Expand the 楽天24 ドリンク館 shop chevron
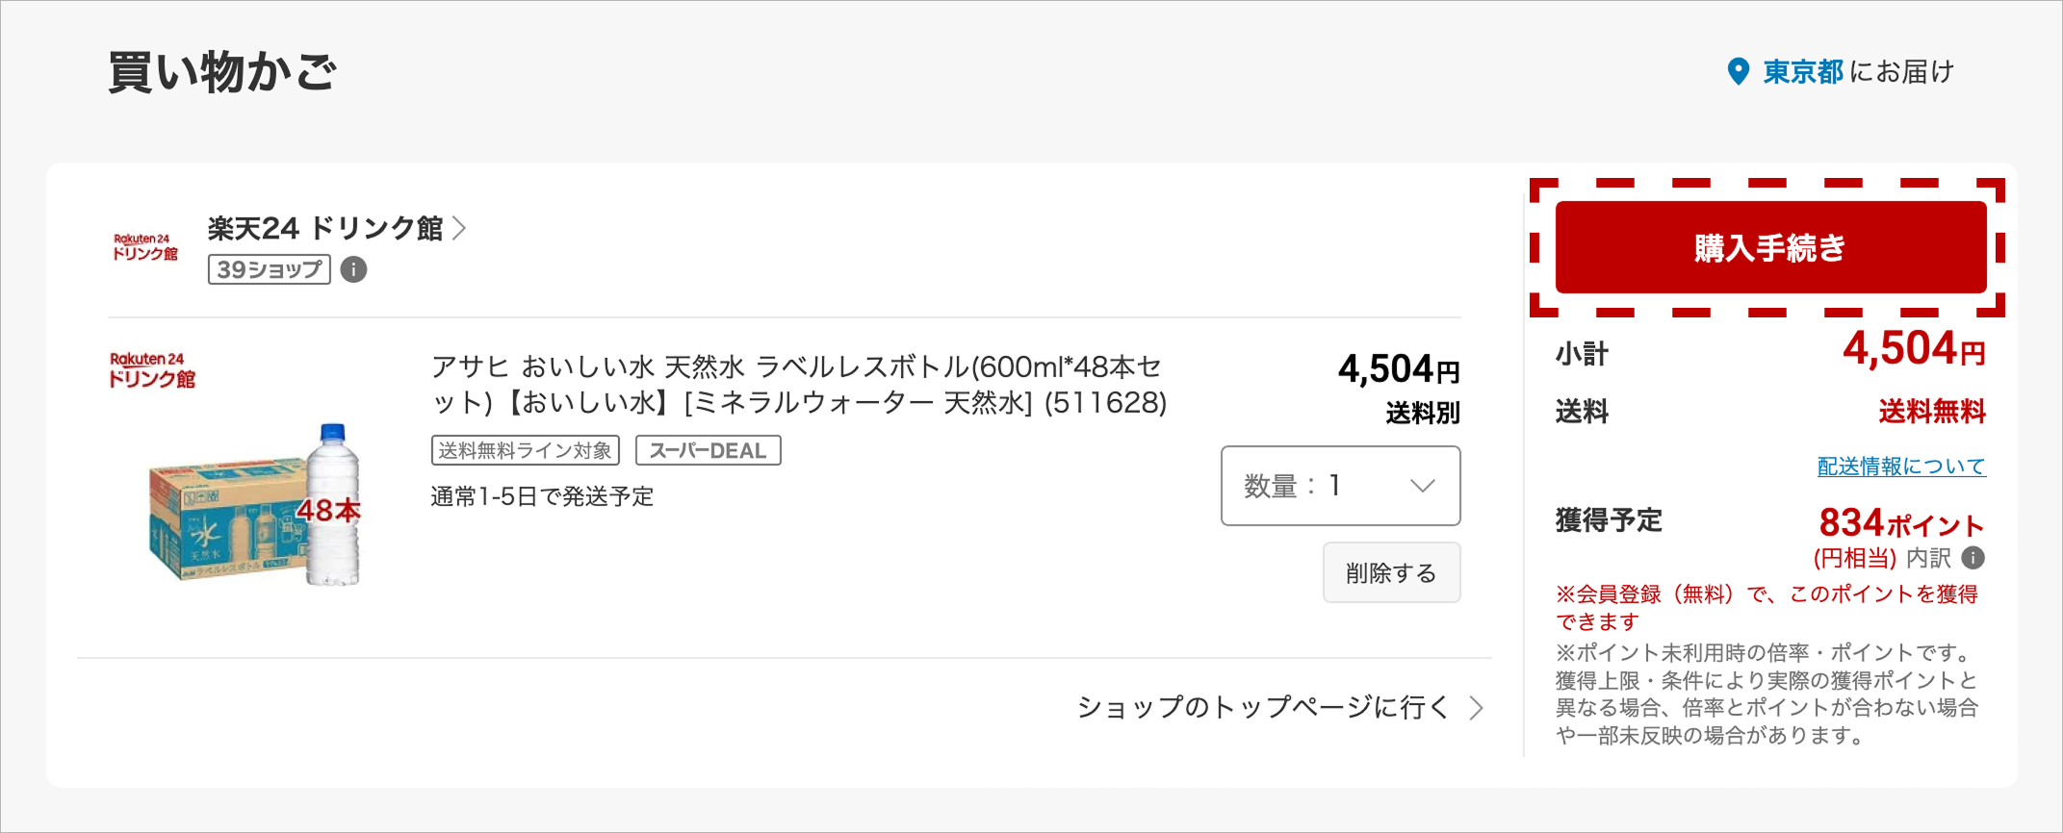 coord(460,228)
